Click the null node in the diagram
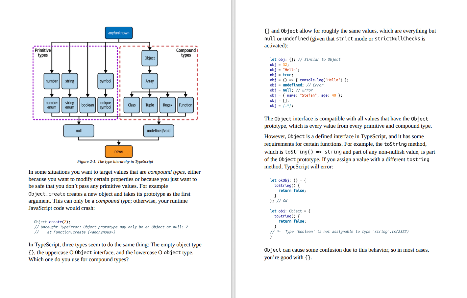This screenshot has height=298, width=467. [79, 131]
